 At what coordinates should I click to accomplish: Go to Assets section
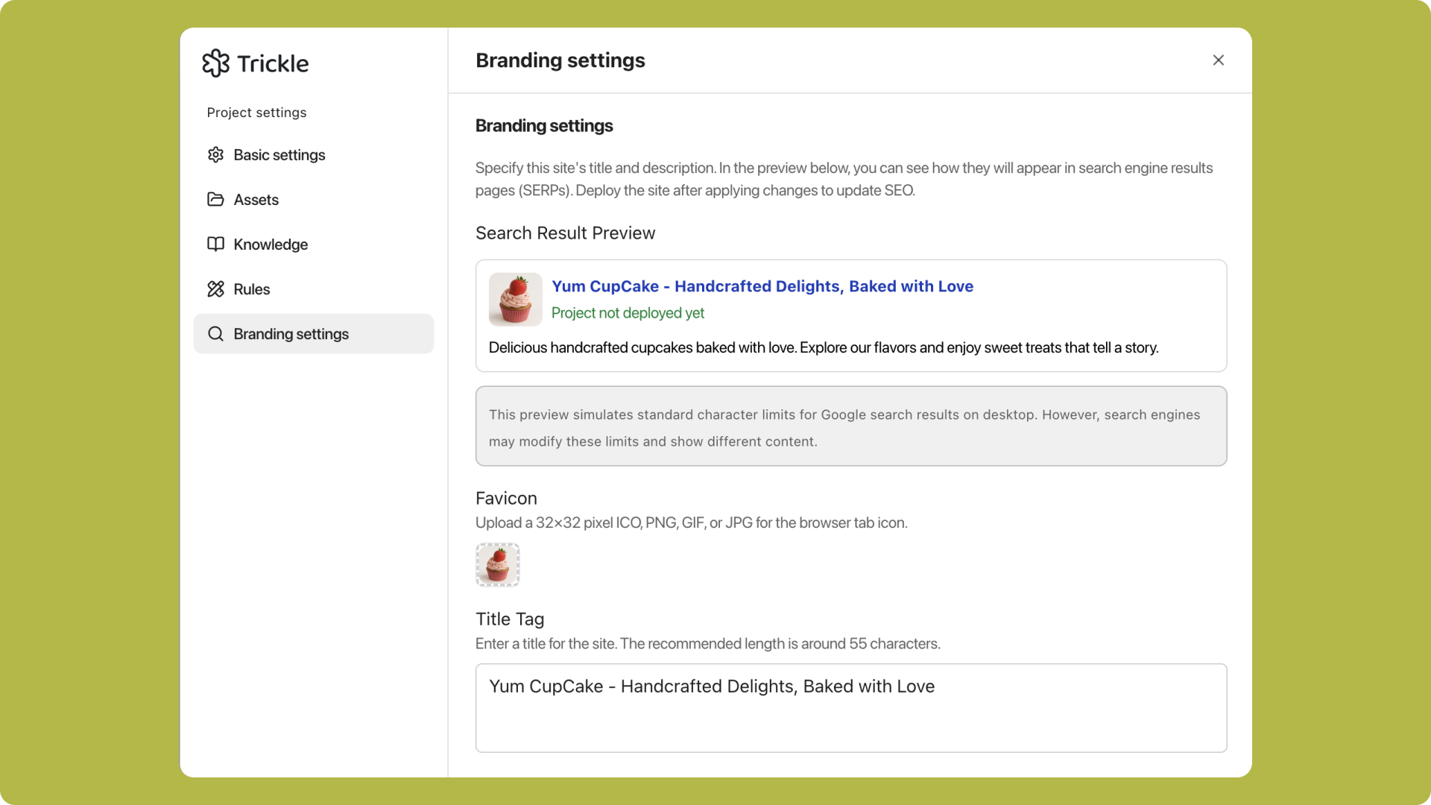pyautogui.click(x=256, y=199)
